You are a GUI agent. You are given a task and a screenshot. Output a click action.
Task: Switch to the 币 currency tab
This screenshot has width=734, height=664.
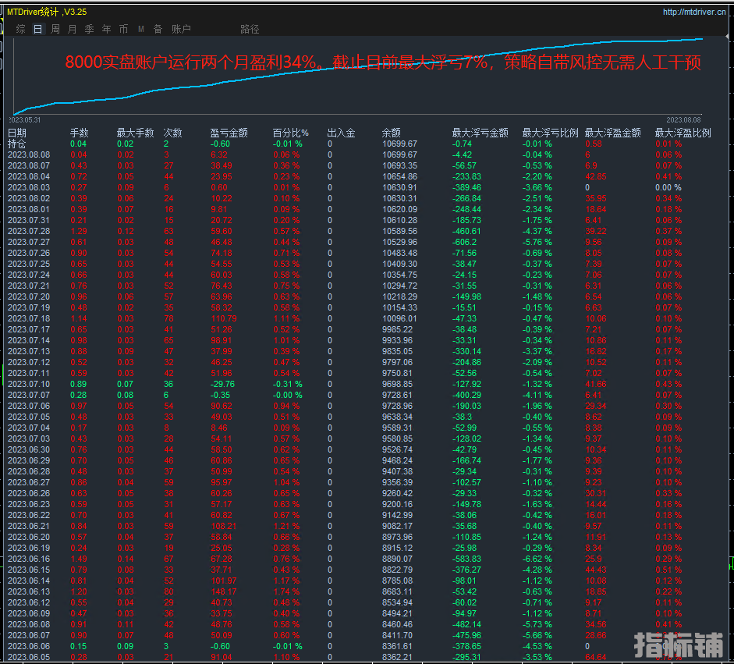(x=123, y=29)
